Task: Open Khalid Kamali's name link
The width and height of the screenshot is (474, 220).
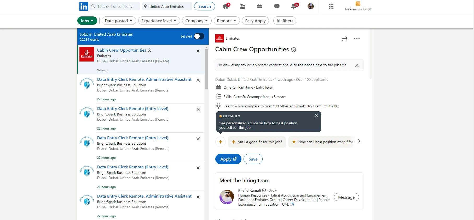Action: pyautogui.click(x=249, y=190)
